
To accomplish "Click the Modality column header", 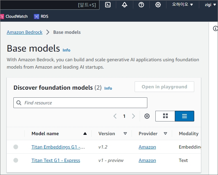I will [189, 134].
